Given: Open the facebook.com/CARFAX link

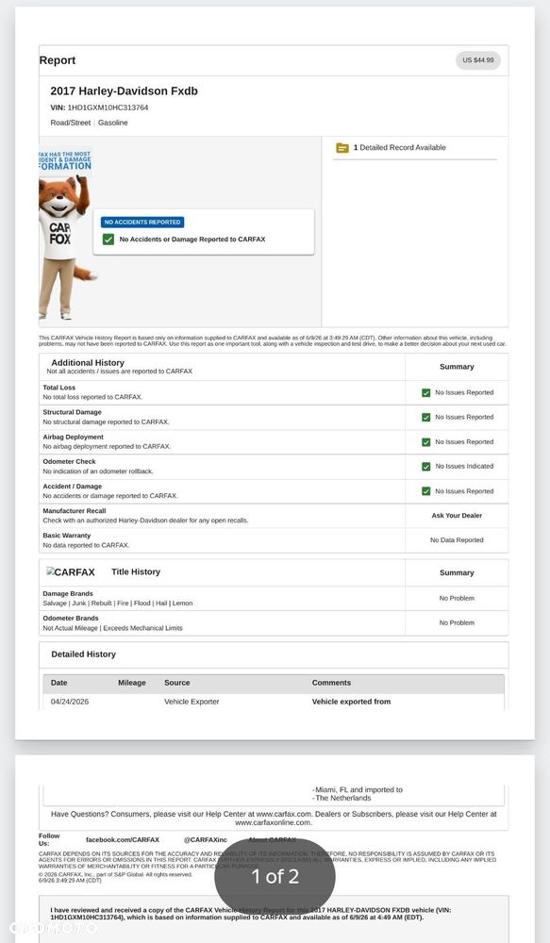Looking at the screenshot, I should 123,839.
